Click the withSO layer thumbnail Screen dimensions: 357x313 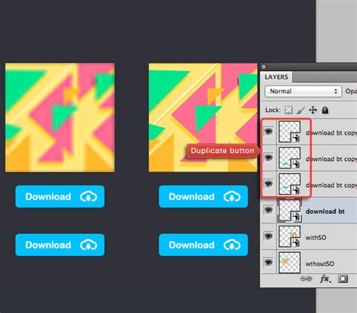click(289, 237)
